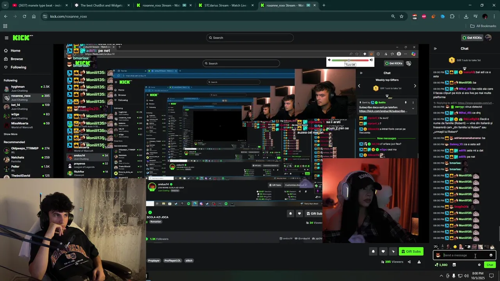
Task: Go back in browser history
Action: coord(5,16)
